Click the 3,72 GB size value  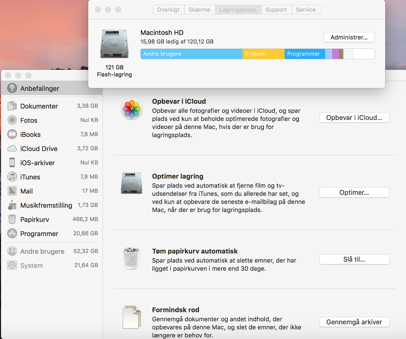(87, 149)
